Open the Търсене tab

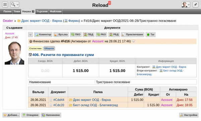(x=42, y=11)
